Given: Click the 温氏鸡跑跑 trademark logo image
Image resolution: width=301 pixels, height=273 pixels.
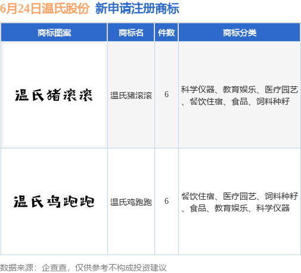Looking at the screenshot, I should (x=54, y=201).
